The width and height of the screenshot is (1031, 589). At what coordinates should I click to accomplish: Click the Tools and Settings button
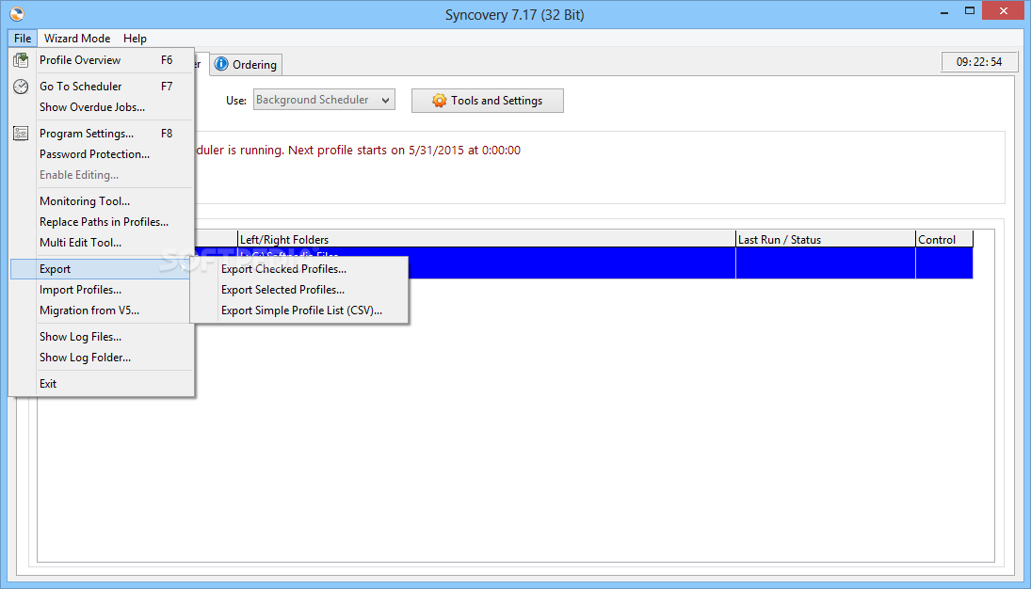487,101
